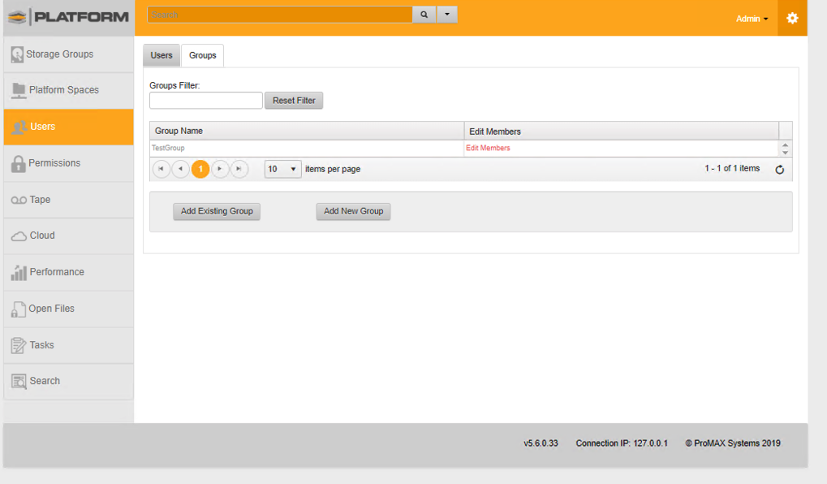
Task: Sort by the Group Name column header
Action: point(307,131)
